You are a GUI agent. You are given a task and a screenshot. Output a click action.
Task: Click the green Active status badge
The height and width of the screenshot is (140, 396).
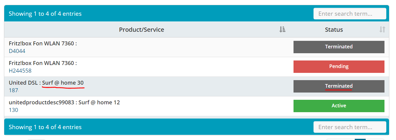(339, 106)
